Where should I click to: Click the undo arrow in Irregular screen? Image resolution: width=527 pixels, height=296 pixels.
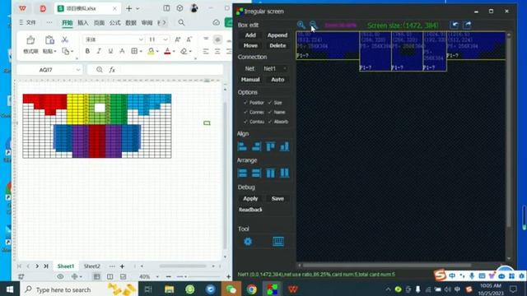click(x=454, y=25)
